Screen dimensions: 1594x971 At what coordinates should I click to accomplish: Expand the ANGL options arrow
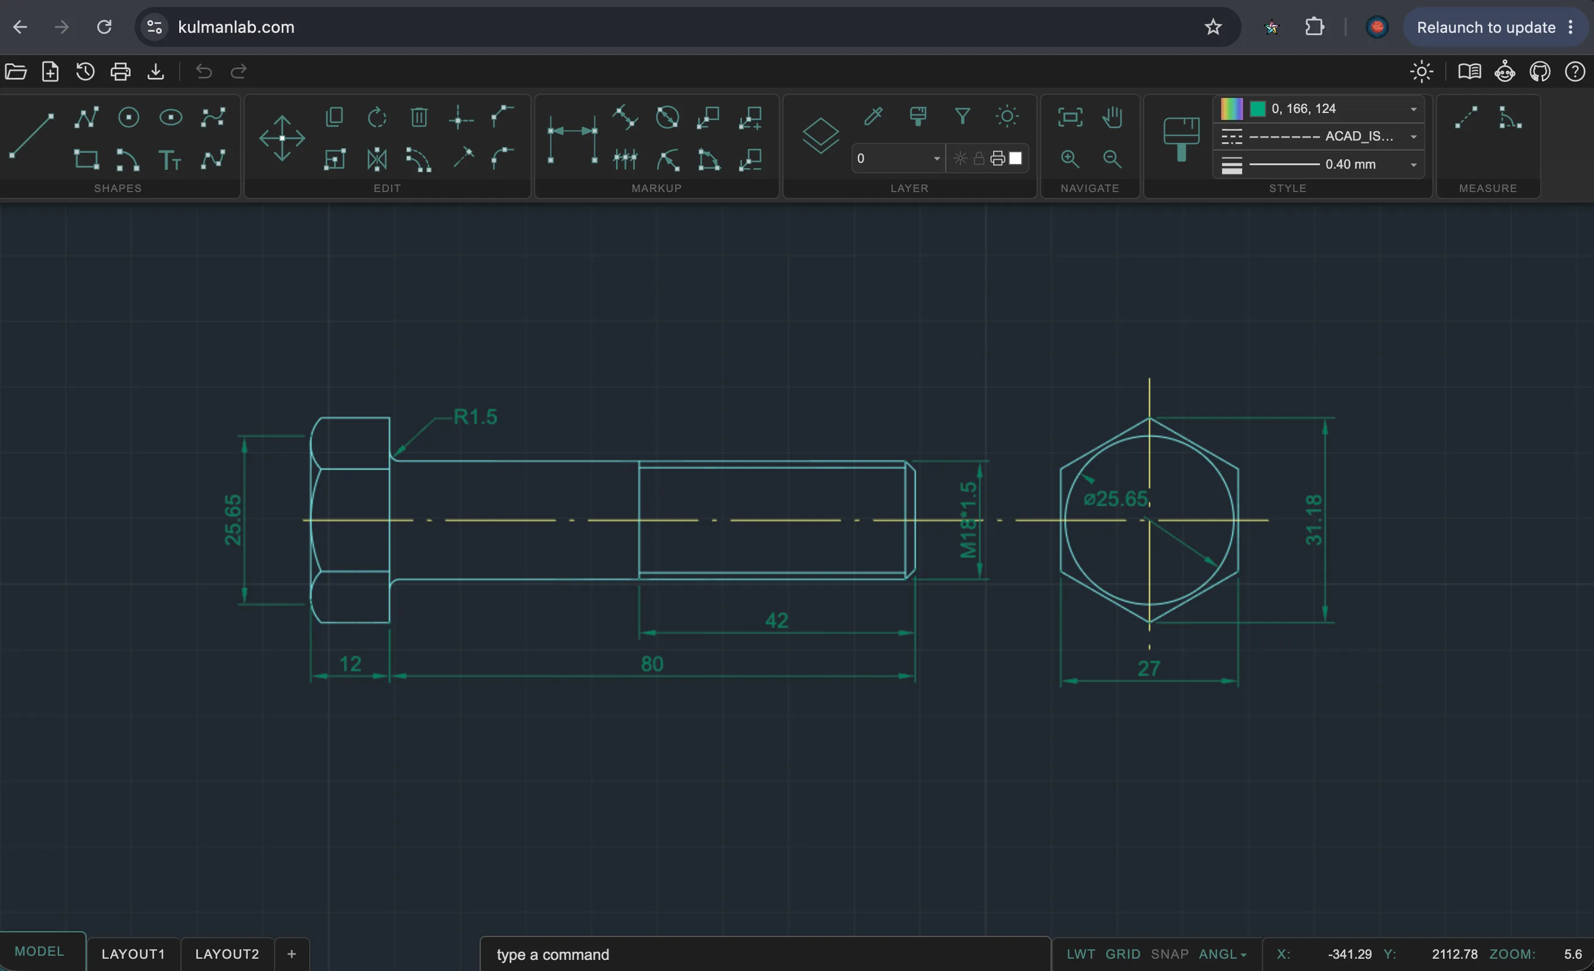click(1243, 955)
